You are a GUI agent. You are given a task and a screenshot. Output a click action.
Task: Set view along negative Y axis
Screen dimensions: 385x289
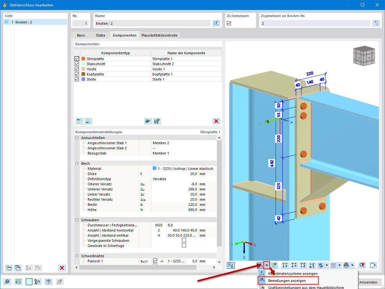coord(294,265)
